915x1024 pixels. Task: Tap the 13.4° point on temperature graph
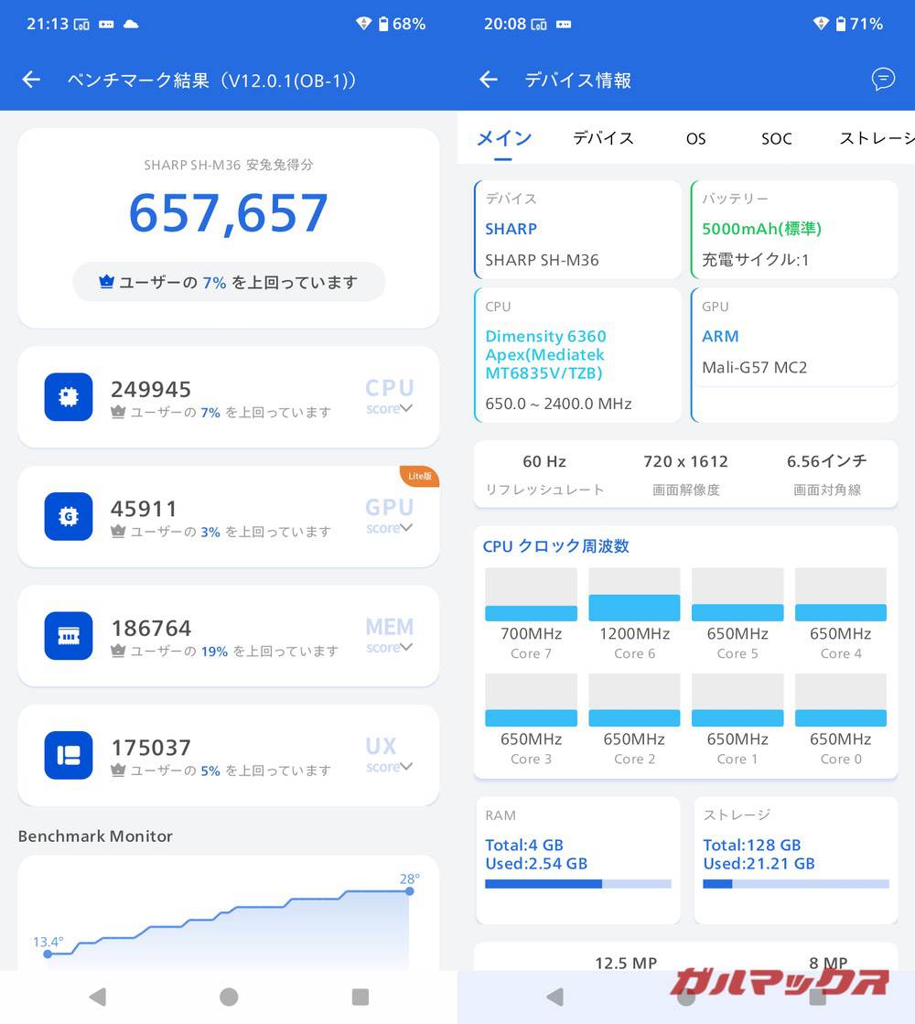pyautogui.click(x=48, y=954)
